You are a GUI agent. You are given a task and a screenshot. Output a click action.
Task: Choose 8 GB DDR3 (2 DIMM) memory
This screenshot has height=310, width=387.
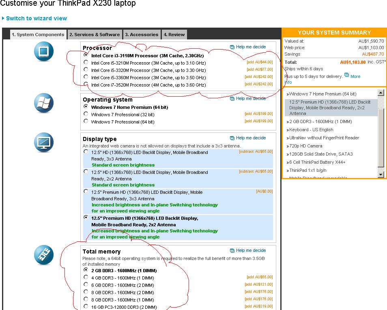[86, 291]
